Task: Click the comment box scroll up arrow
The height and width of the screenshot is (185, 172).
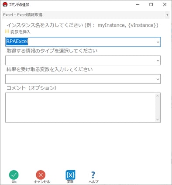Action: click(x=158, y=96)
